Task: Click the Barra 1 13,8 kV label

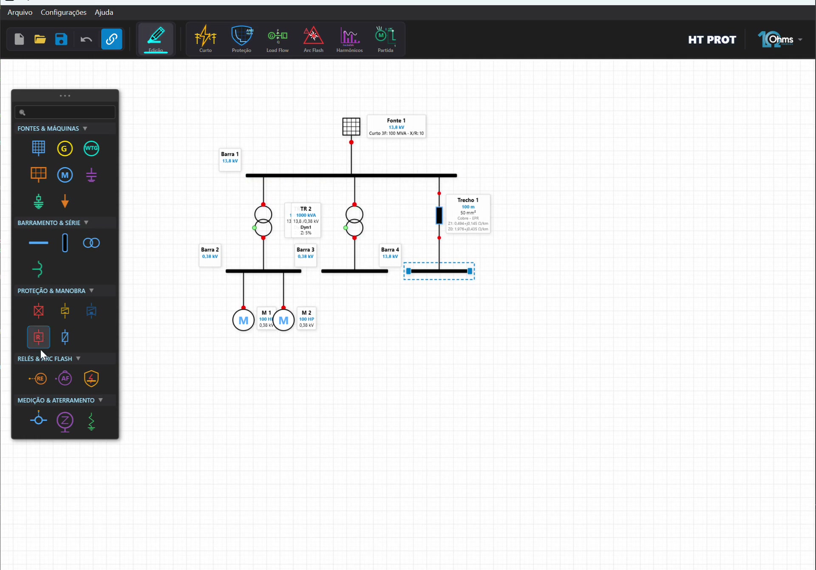Action: (x=229, y=159)
